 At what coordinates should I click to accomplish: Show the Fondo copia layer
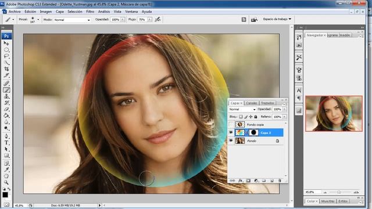[x=231, y=124]
